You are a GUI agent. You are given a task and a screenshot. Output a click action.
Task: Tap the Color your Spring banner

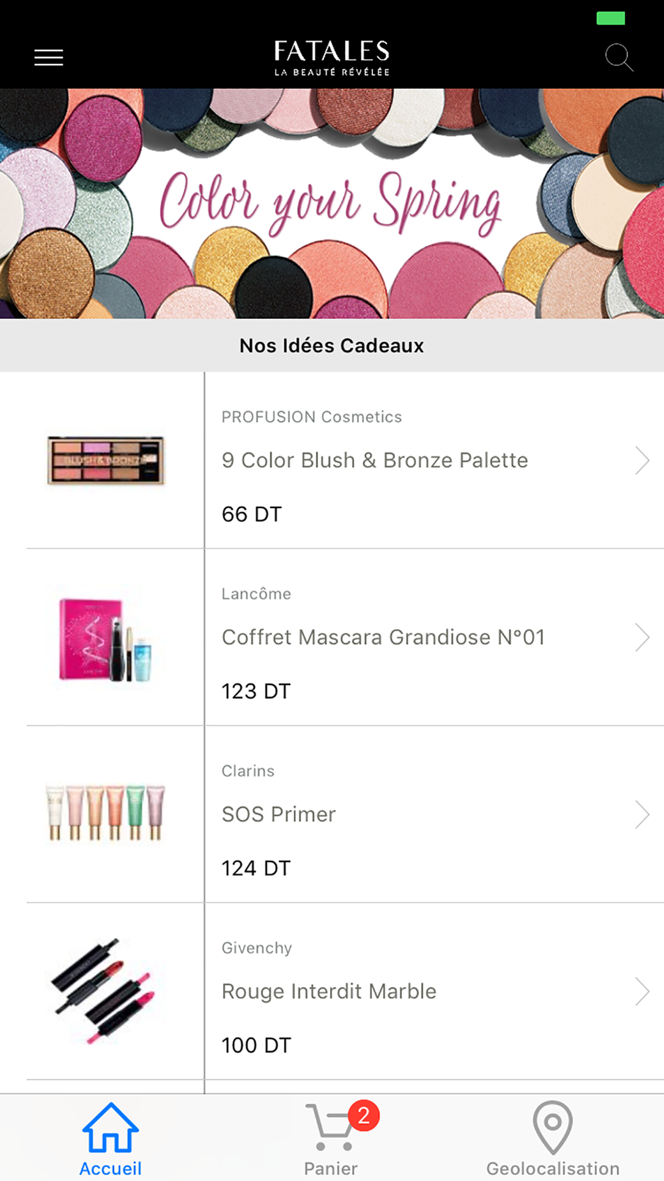point(332,204)
